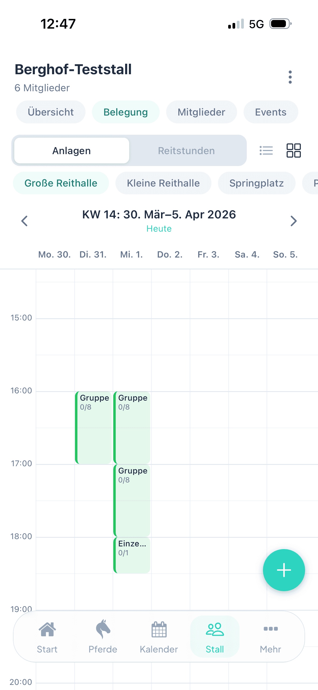Image resolution: width=318 pixels, height=690 pixels.
Task: Open the Übersicht tab
Action: (51, 112)
